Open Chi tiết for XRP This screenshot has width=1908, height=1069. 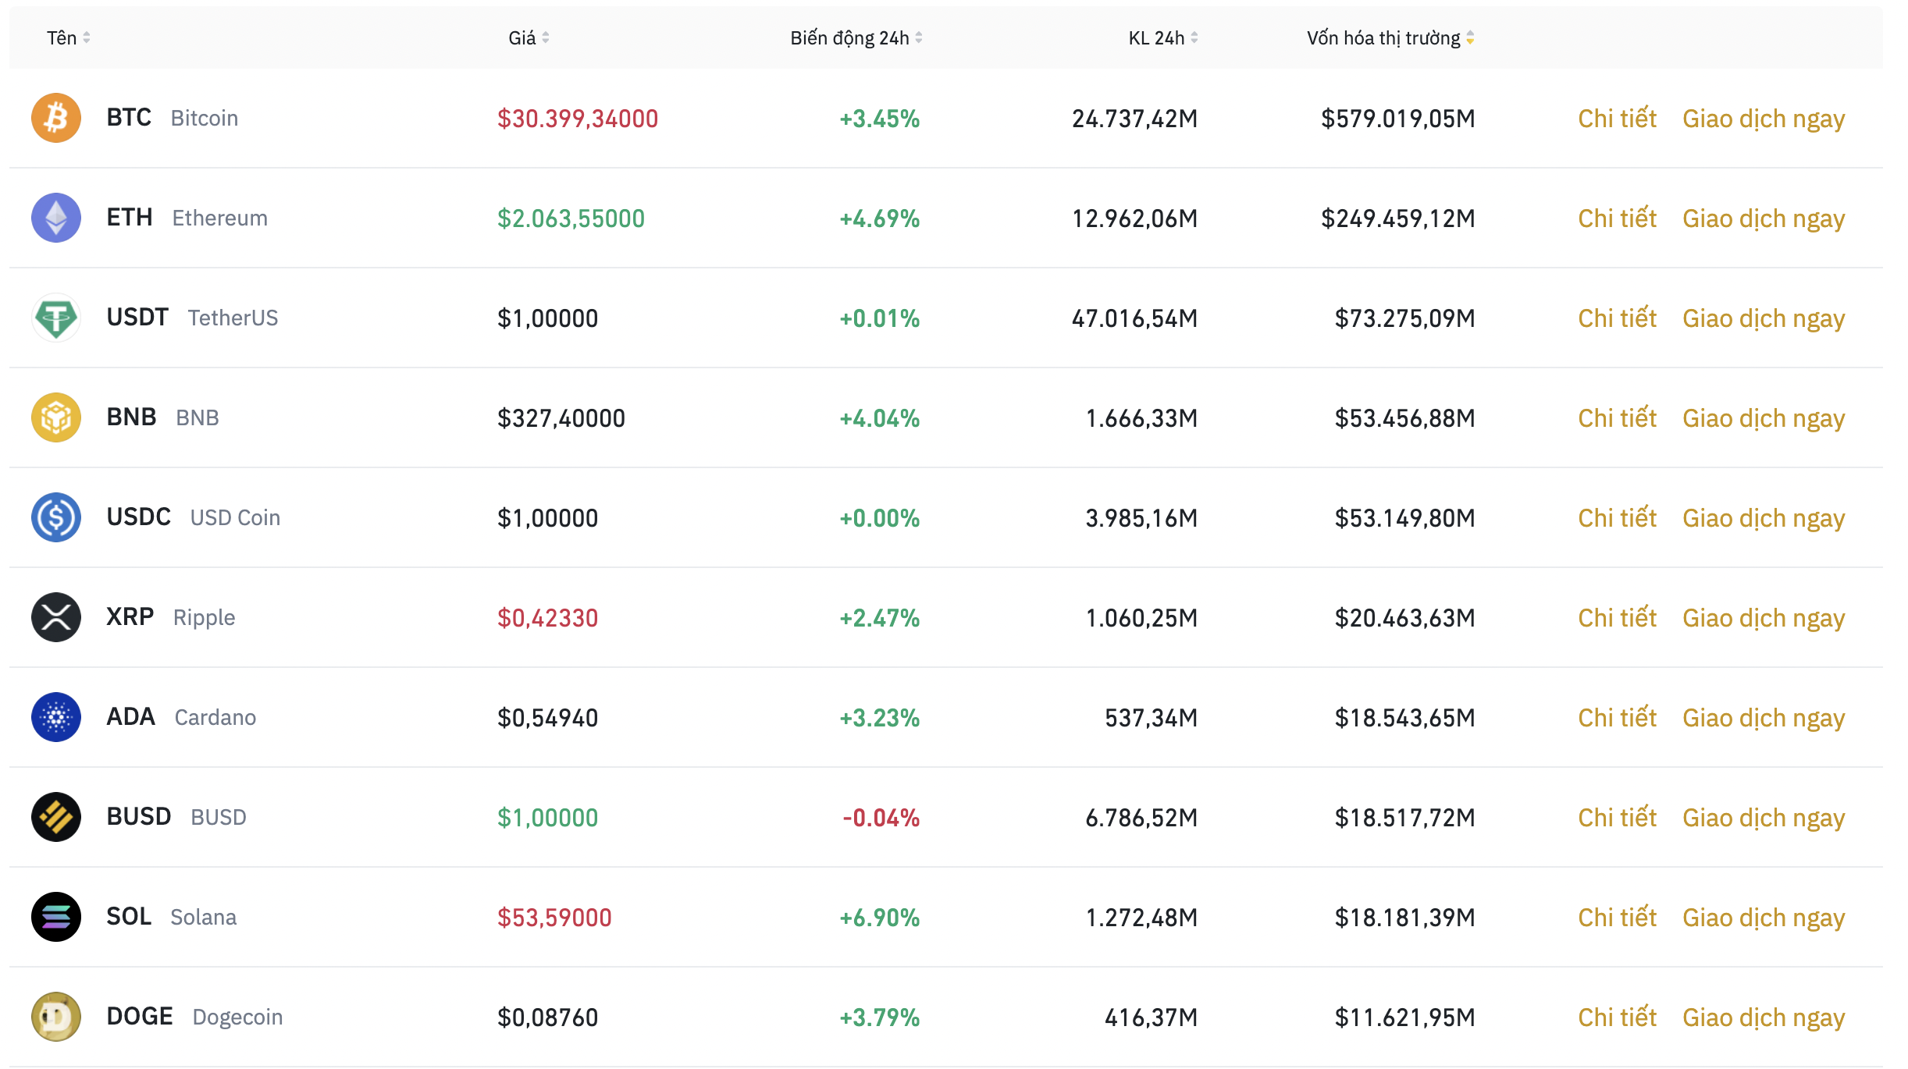tap(1617, 617)
